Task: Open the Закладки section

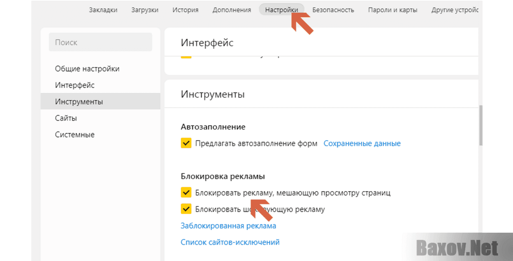Action: 103,10
